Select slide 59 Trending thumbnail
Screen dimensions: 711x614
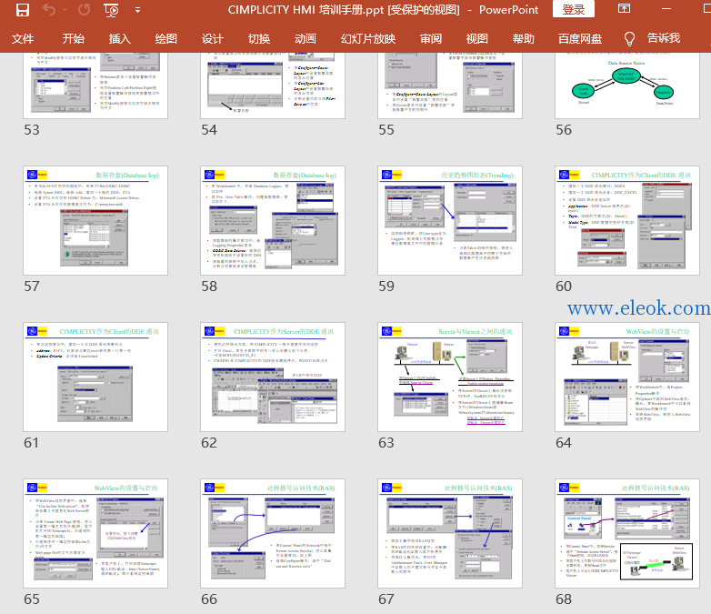coord(450,220)
